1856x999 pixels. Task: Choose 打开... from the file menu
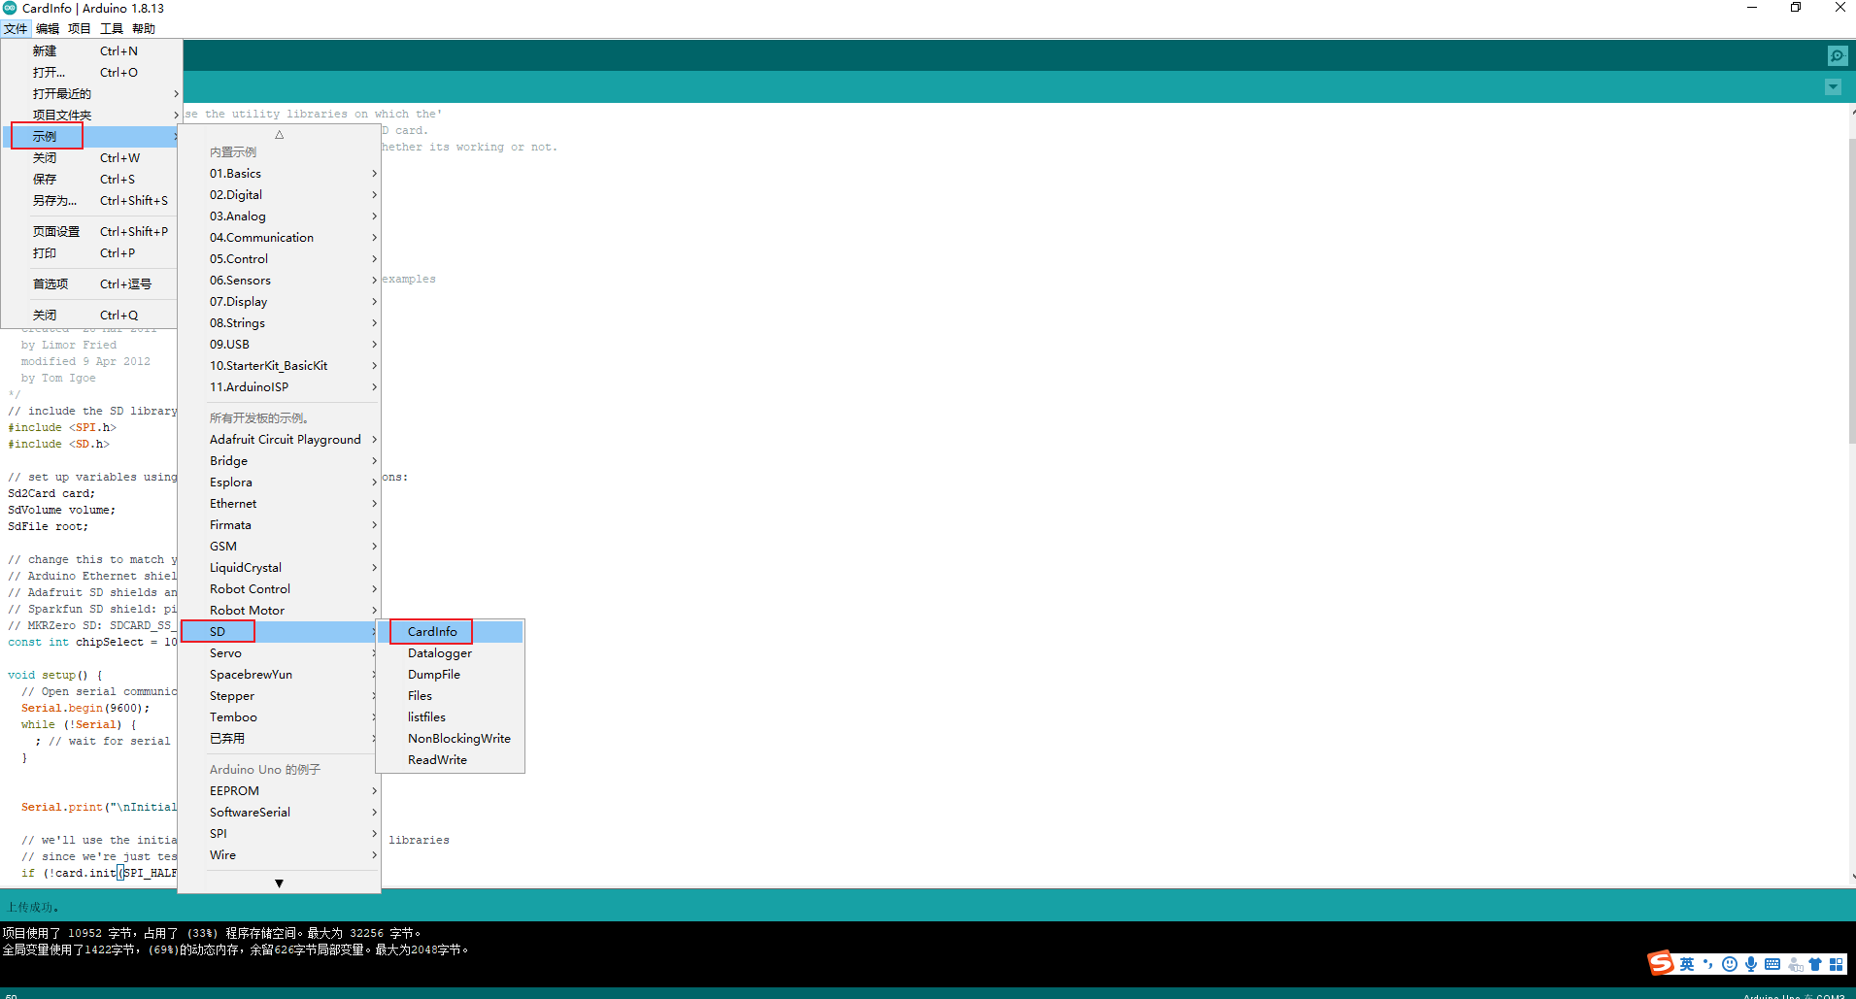point(91,72)
